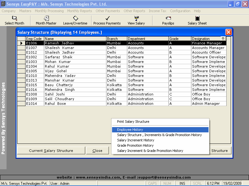The width and height of the screenshot is (249, 186).
Task: Choose Salary Increment & Grade Promotion History
Action: tap(160, 151)
